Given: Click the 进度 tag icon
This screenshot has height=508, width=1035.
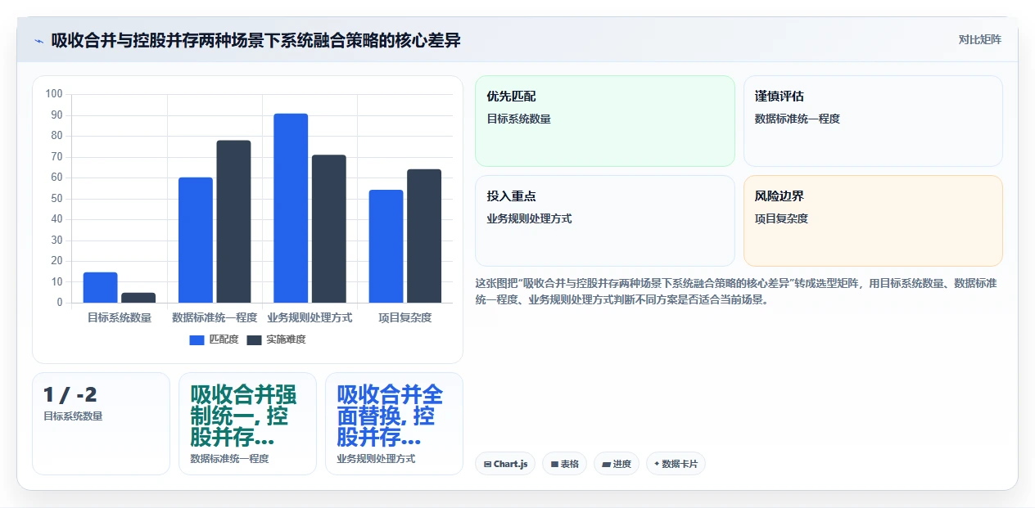Looking at the screenshot, I should tap(606, 464).
